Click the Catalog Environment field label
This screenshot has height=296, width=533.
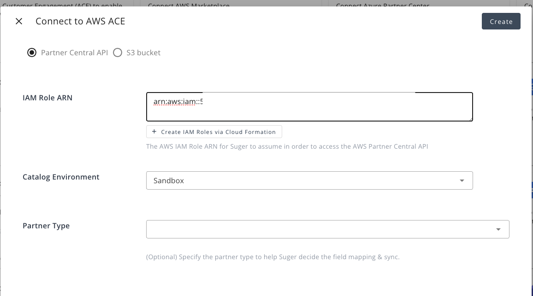pos(61,177)
